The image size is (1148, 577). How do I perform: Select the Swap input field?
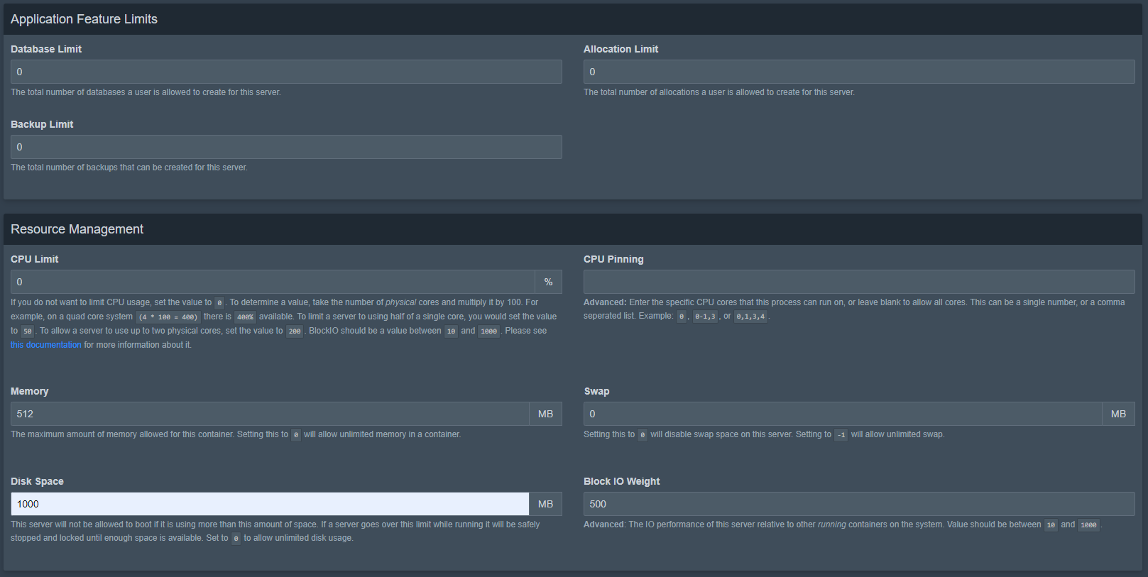click(x=842, y=414)
